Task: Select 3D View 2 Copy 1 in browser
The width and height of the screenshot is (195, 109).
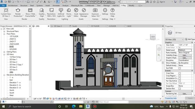Action: tap(16, 64)
